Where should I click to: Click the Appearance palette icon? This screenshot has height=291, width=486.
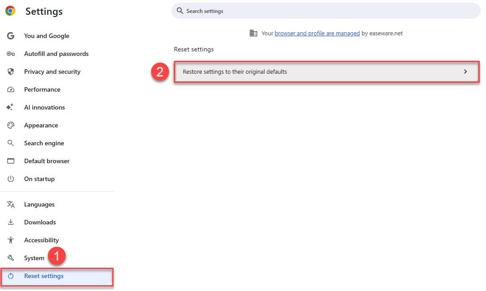point(11,125)
